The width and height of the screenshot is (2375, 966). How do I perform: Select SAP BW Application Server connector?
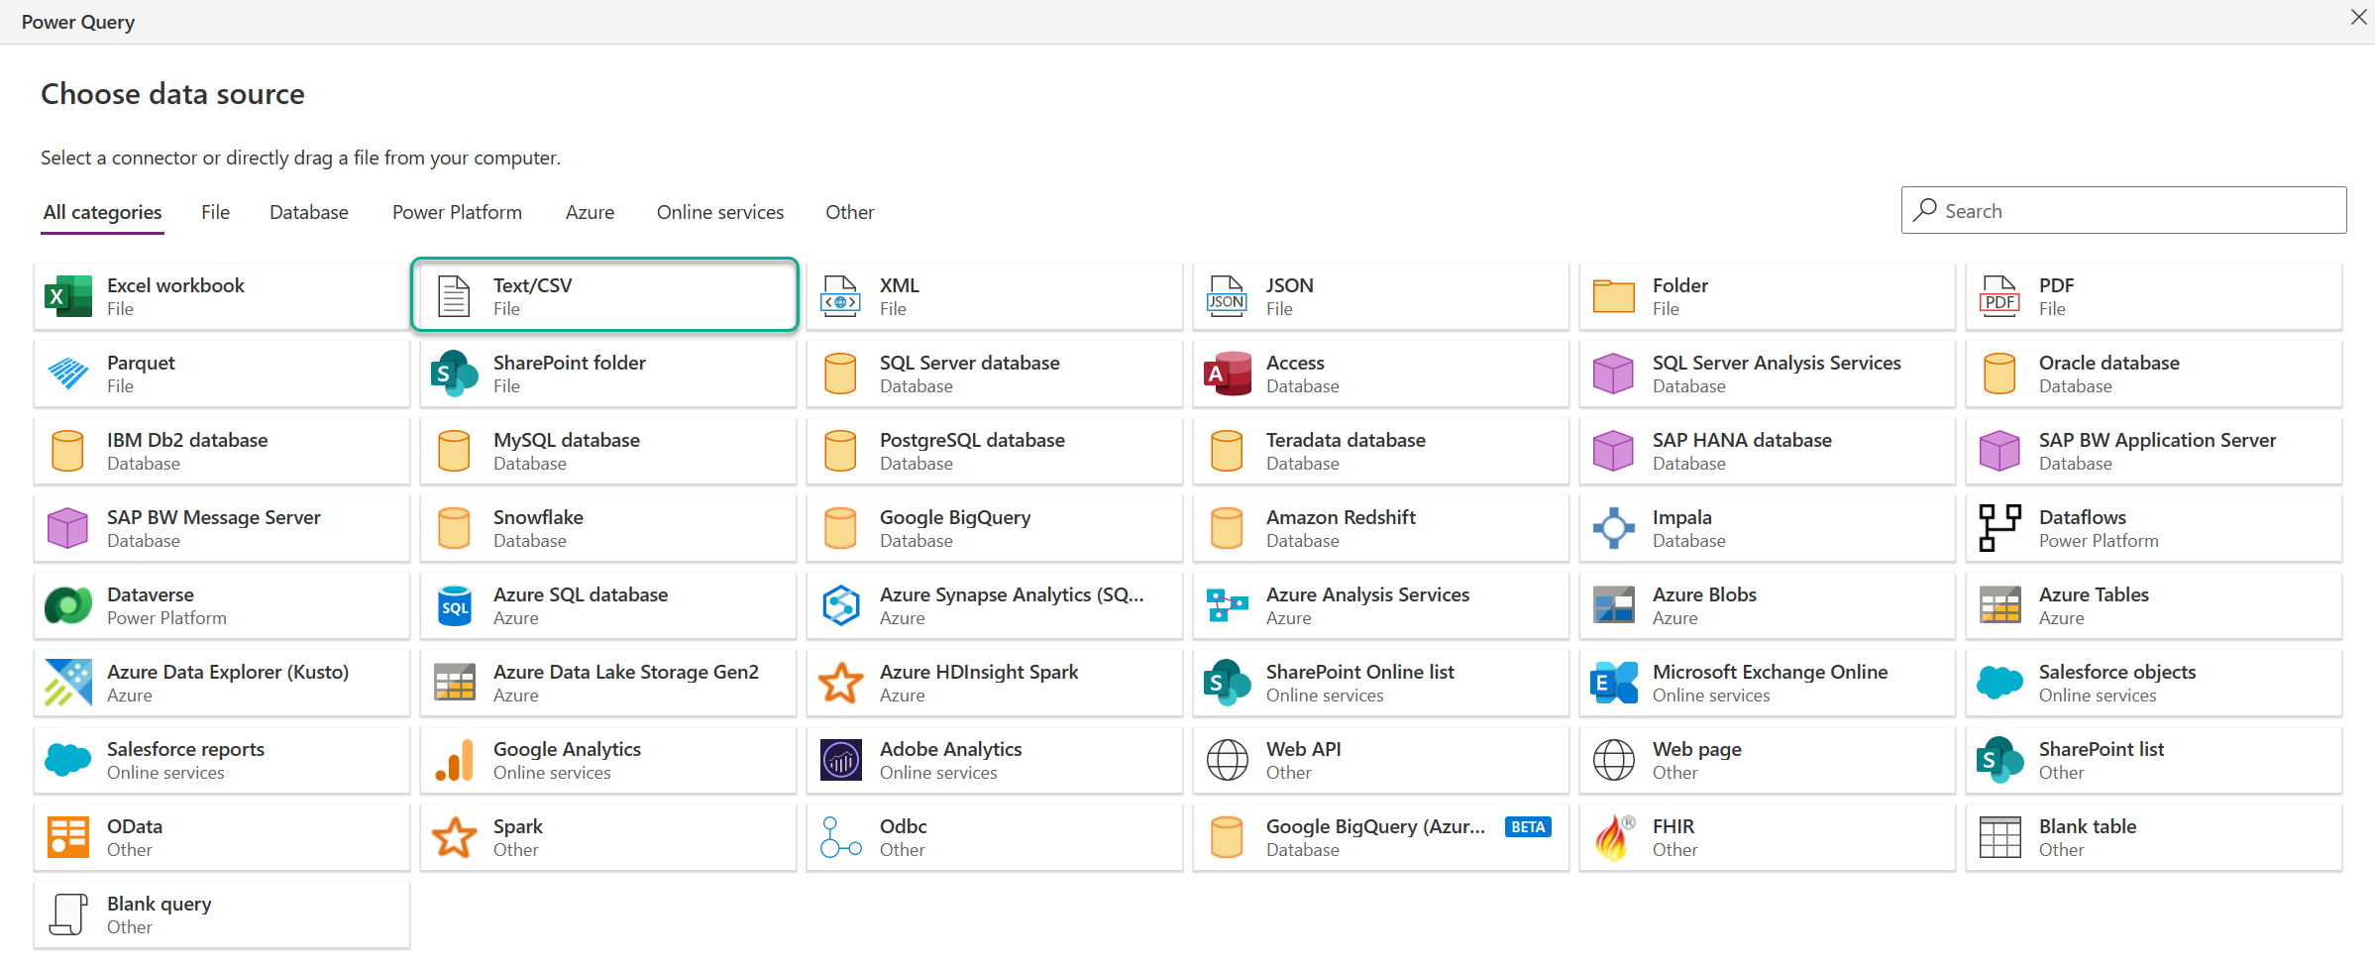[2154, 451]
